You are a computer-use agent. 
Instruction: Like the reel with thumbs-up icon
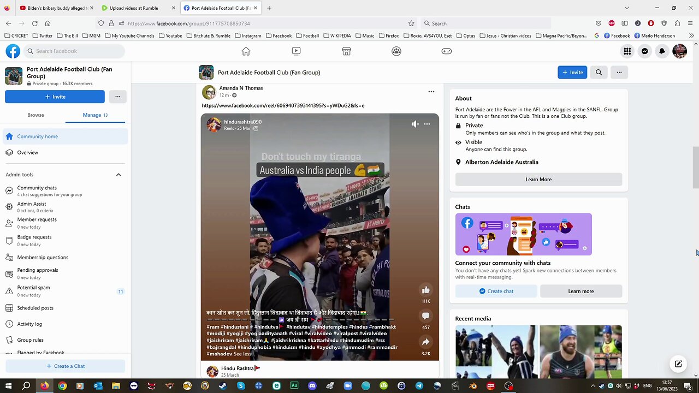pyautogui.click(x=426, y=290)
